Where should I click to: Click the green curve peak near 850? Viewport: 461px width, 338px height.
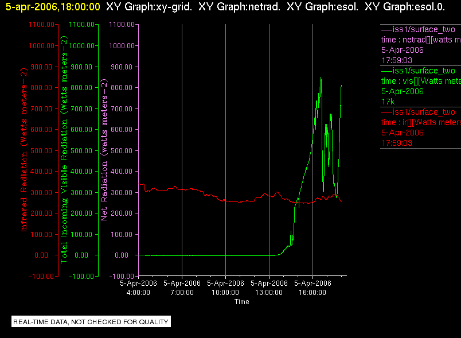pyautogui.click(x=321, y=78)
